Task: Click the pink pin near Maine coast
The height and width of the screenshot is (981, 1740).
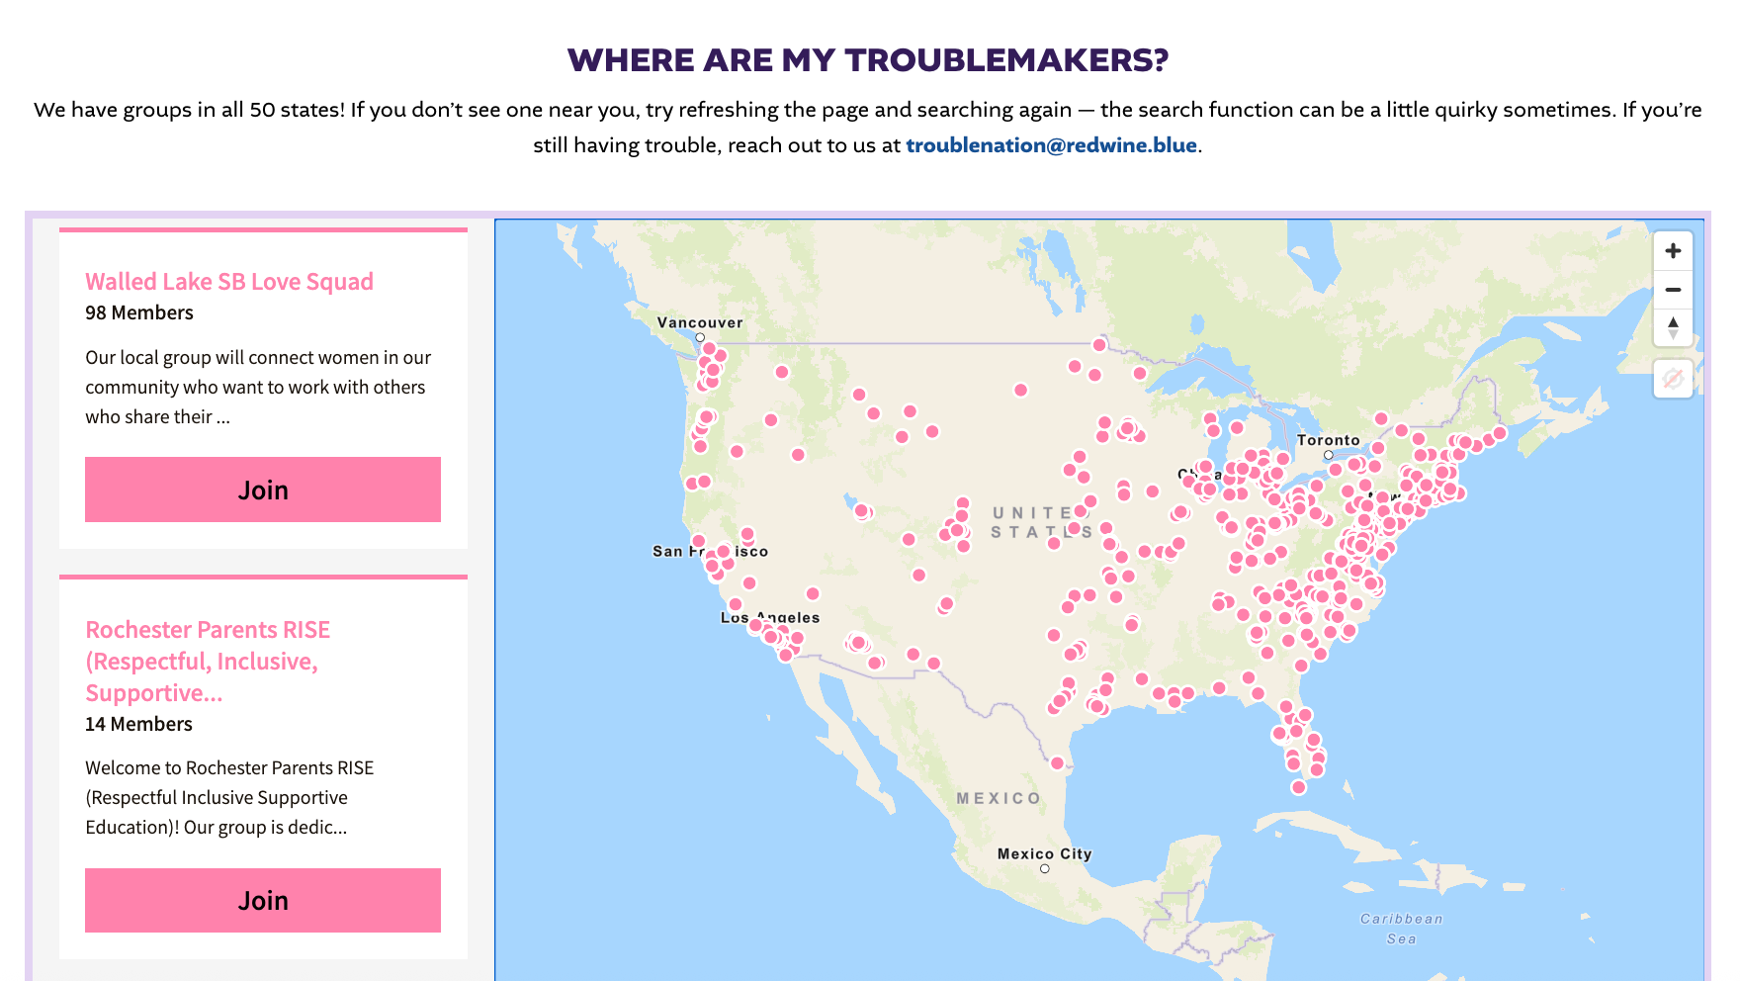Action: coord(1500,433)
